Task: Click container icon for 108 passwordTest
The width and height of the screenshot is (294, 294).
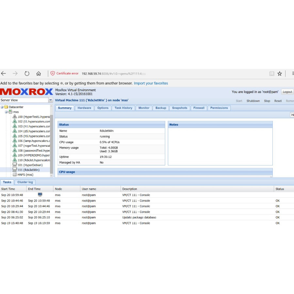Action: tap(15, 150)
